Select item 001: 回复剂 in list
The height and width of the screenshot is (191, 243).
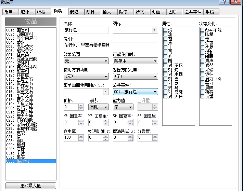click(x=31, y=30)
